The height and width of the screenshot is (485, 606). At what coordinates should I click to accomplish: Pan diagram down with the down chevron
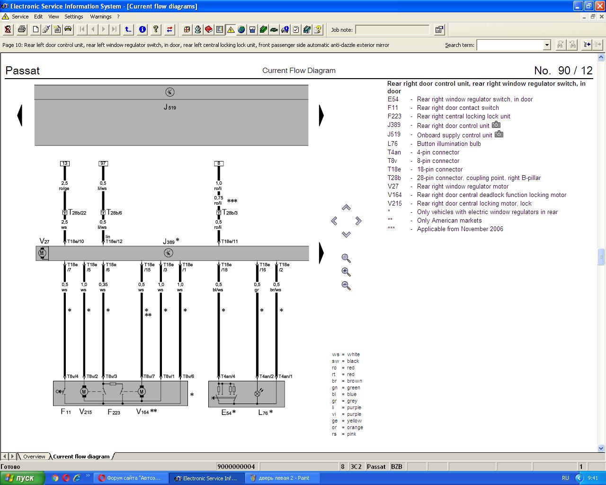(x=346, y=234)
